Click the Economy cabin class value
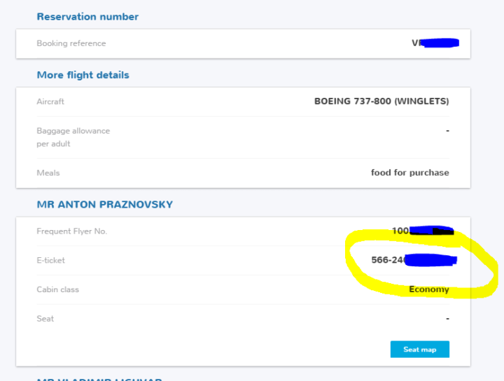Screen dimensions: 504x381 (428, 289)
